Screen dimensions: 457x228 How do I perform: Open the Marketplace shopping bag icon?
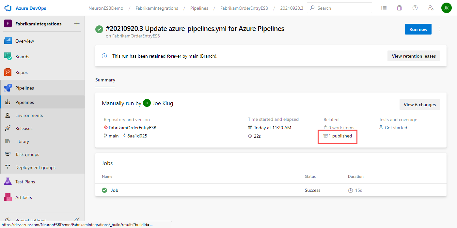(x=399, y=8)
